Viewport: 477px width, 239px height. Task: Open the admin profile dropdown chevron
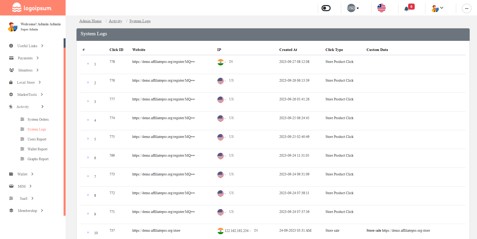[442, 8]
